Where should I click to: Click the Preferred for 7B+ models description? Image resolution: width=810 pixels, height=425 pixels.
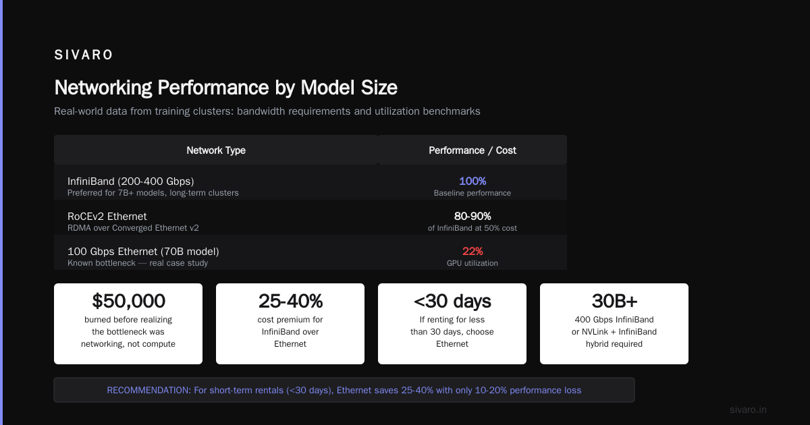[153, 193]
